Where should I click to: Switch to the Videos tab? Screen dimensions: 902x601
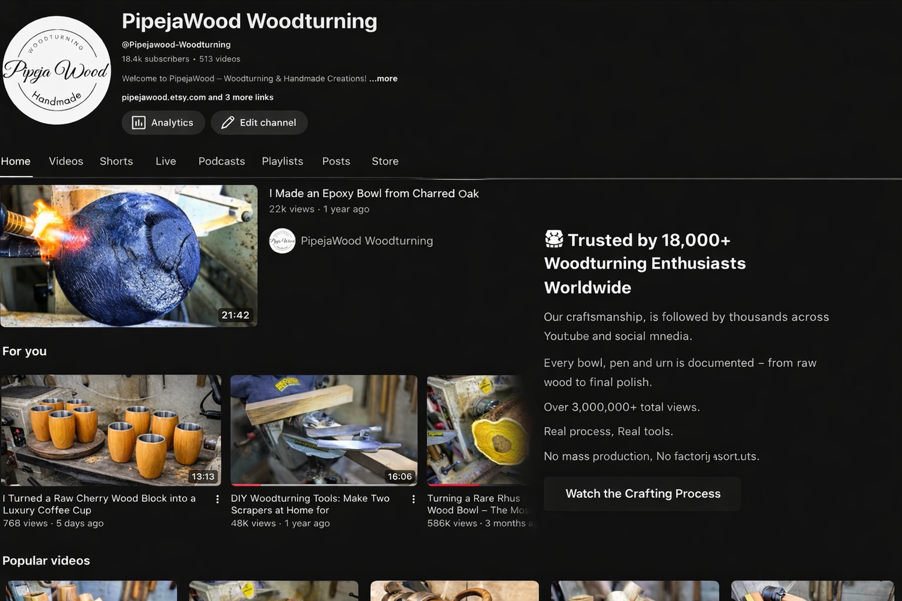tap(66, 161)
